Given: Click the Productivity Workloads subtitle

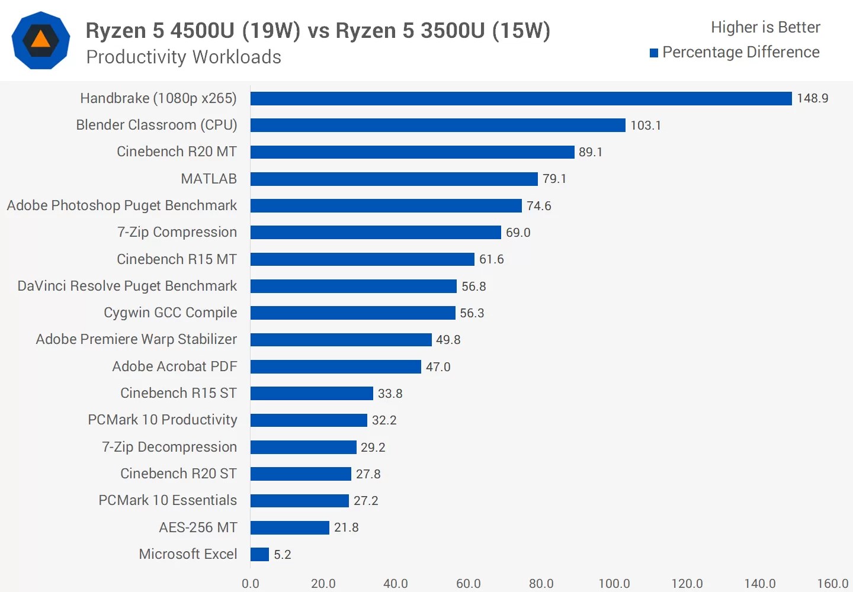Looking at the screenshot, I should [x=184, y=57].
